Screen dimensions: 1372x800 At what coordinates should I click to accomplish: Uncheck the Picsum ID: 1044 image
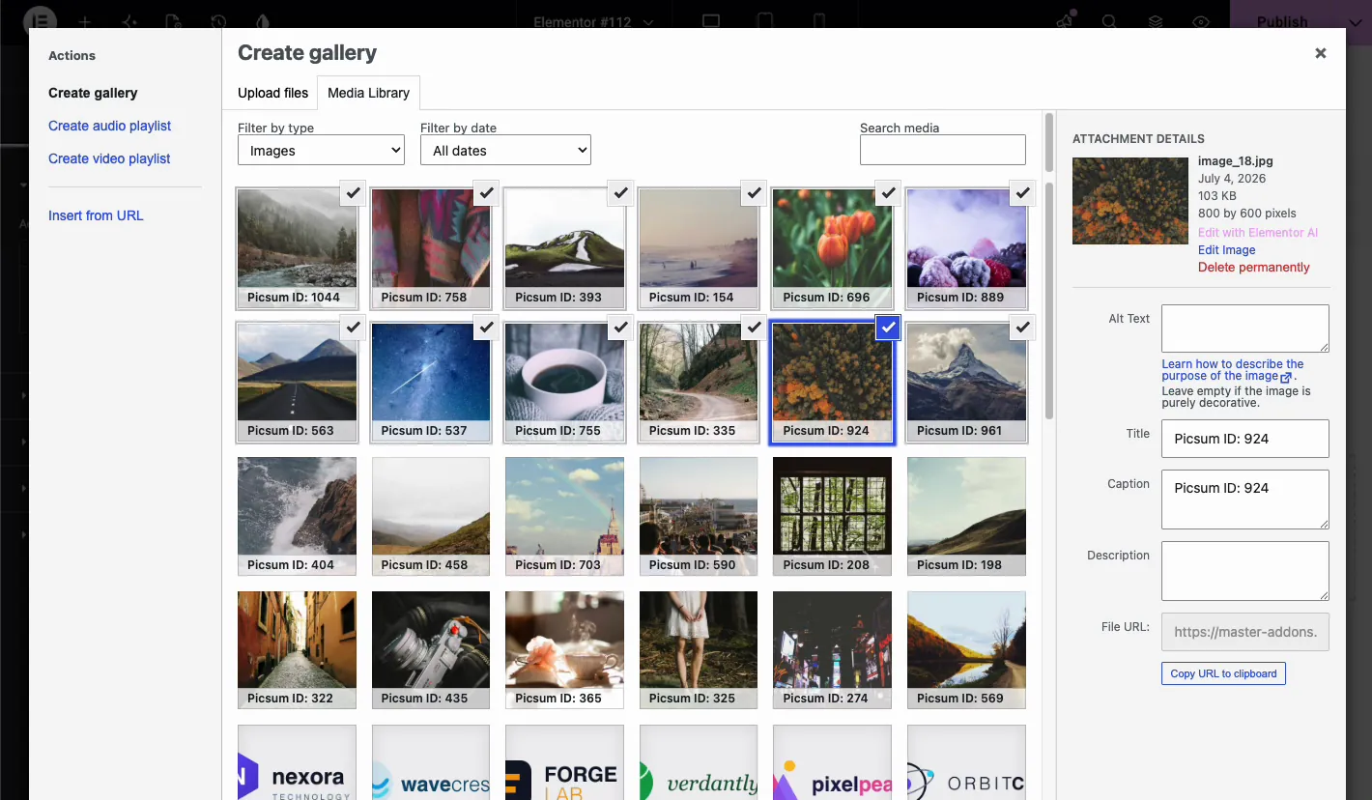[x=354, y=193]
